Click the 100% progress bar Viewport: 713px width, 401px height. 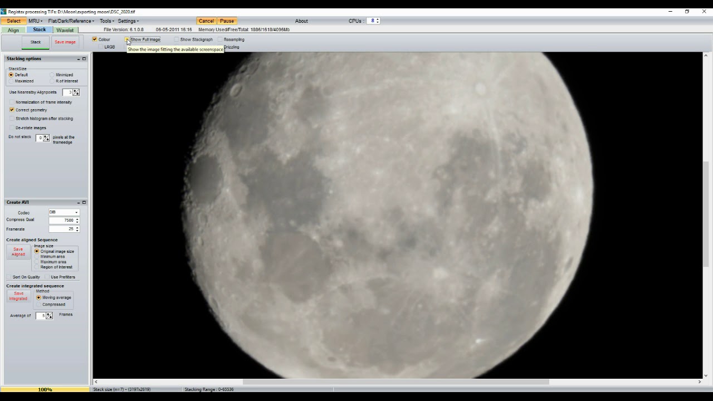click(45, 389)
